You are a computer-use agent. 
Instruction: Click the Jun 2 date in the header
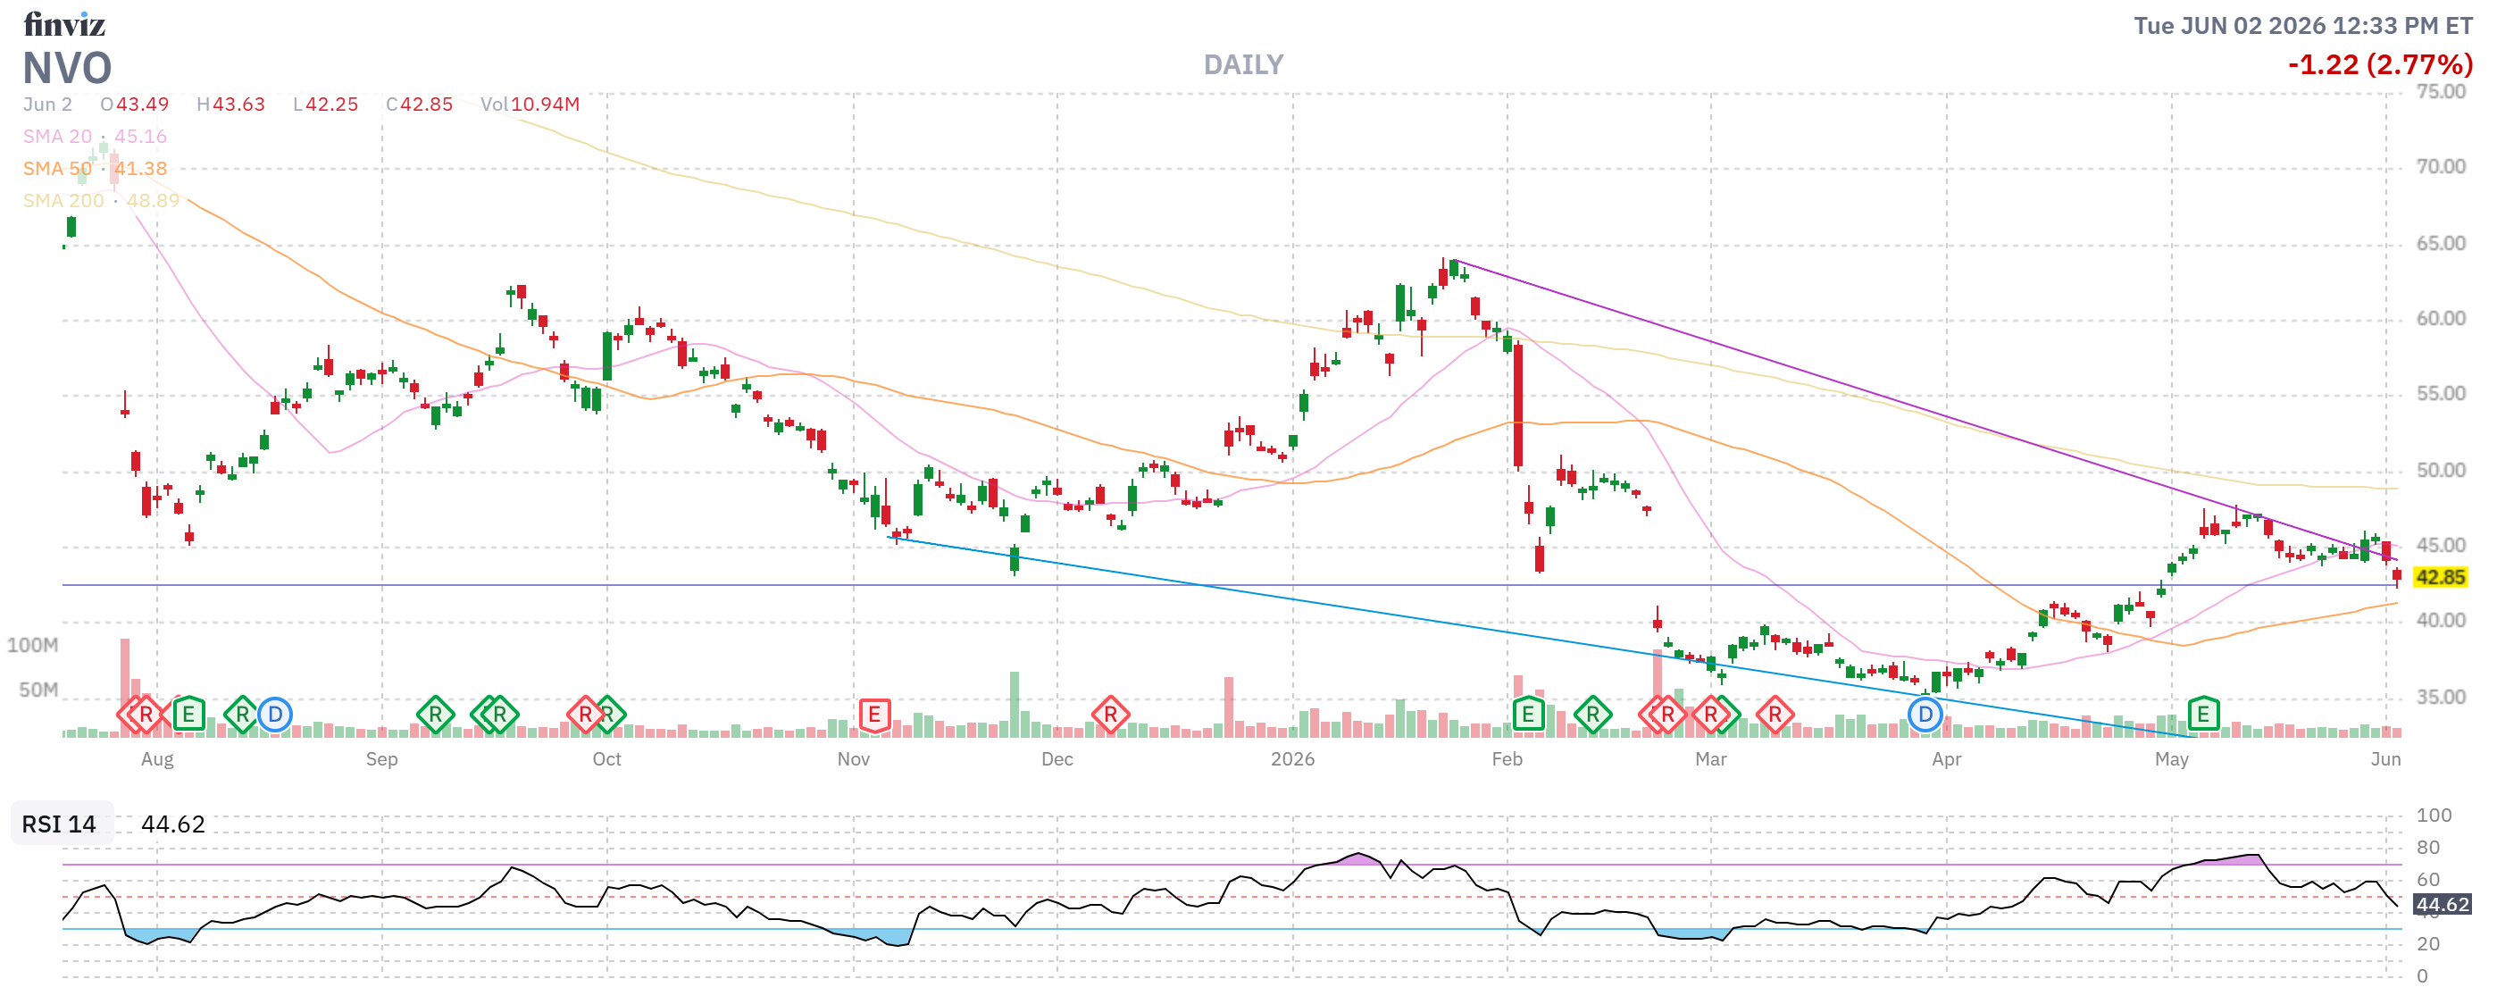tap(47, 105)
